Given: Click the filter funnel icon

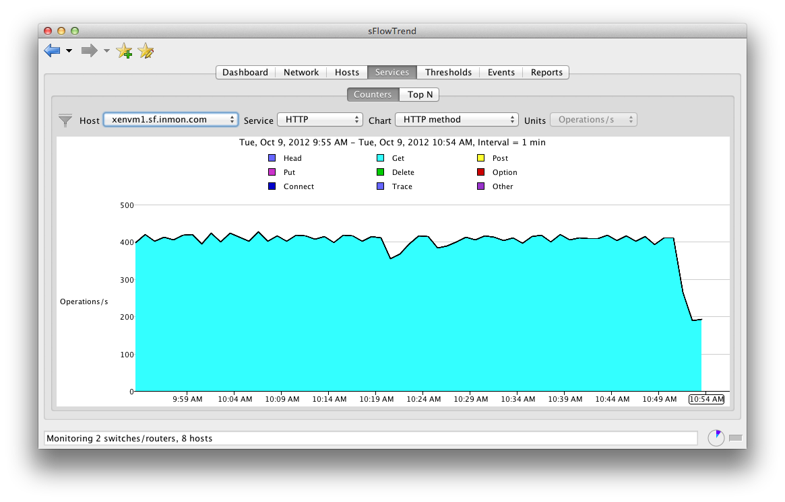Looking at the screenshot, I should click(65, 120).
